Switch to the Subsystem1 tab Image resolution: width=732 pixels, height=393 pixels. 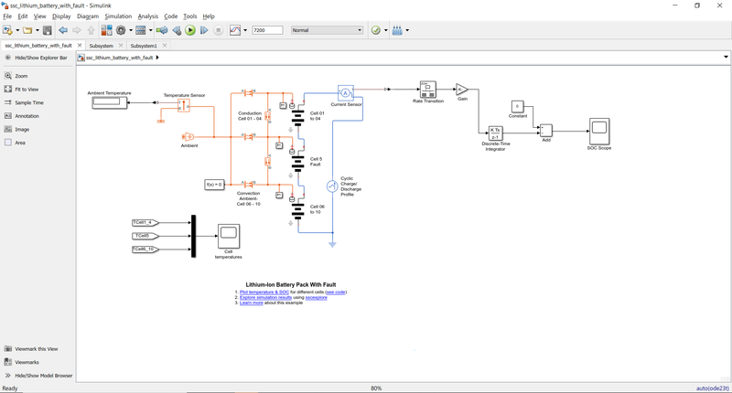(144, 46)
